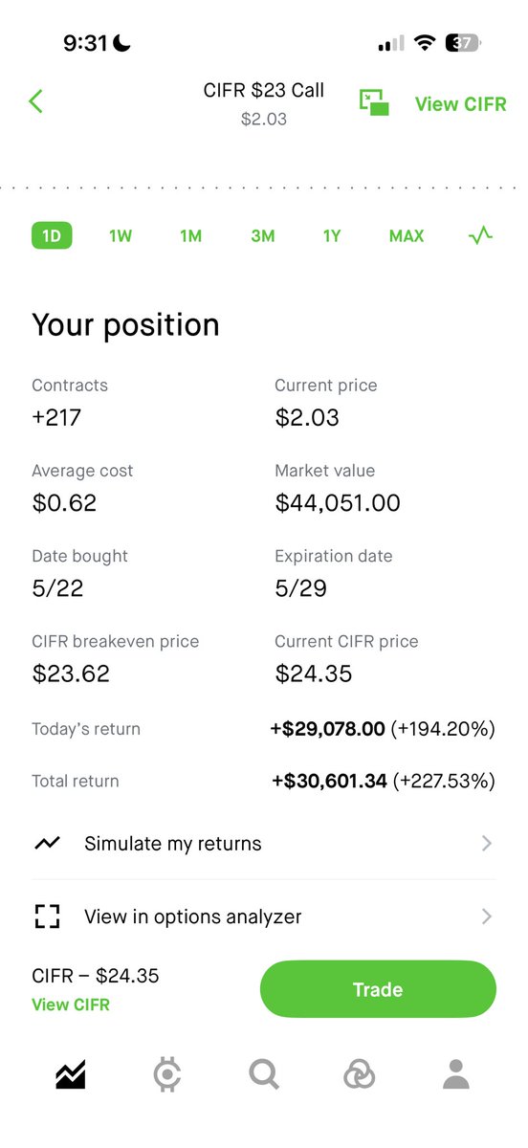Image resolution: width=528 pixels, height=1148 pixels.
Task: Expand Simulate my returns chevron
Action: [x=487, y=844]
